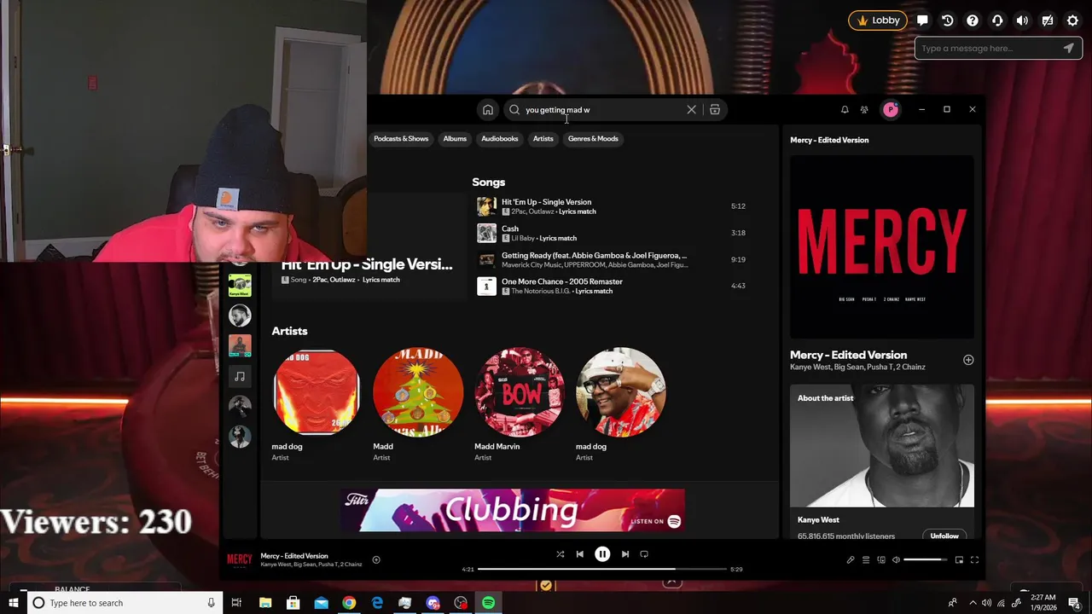1092x614 pixels.
Task: Go to the Spotify Home icon
Action: (487, 110)
